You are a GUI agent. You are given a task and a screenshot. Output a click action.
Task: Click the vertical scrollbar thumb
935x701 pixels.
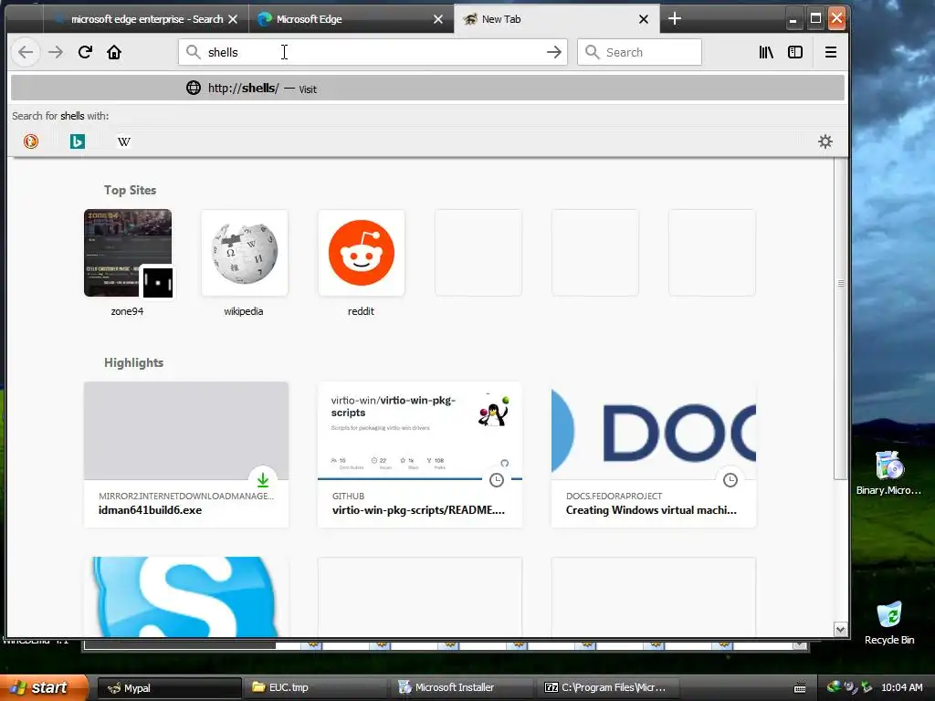coord(841,318)
